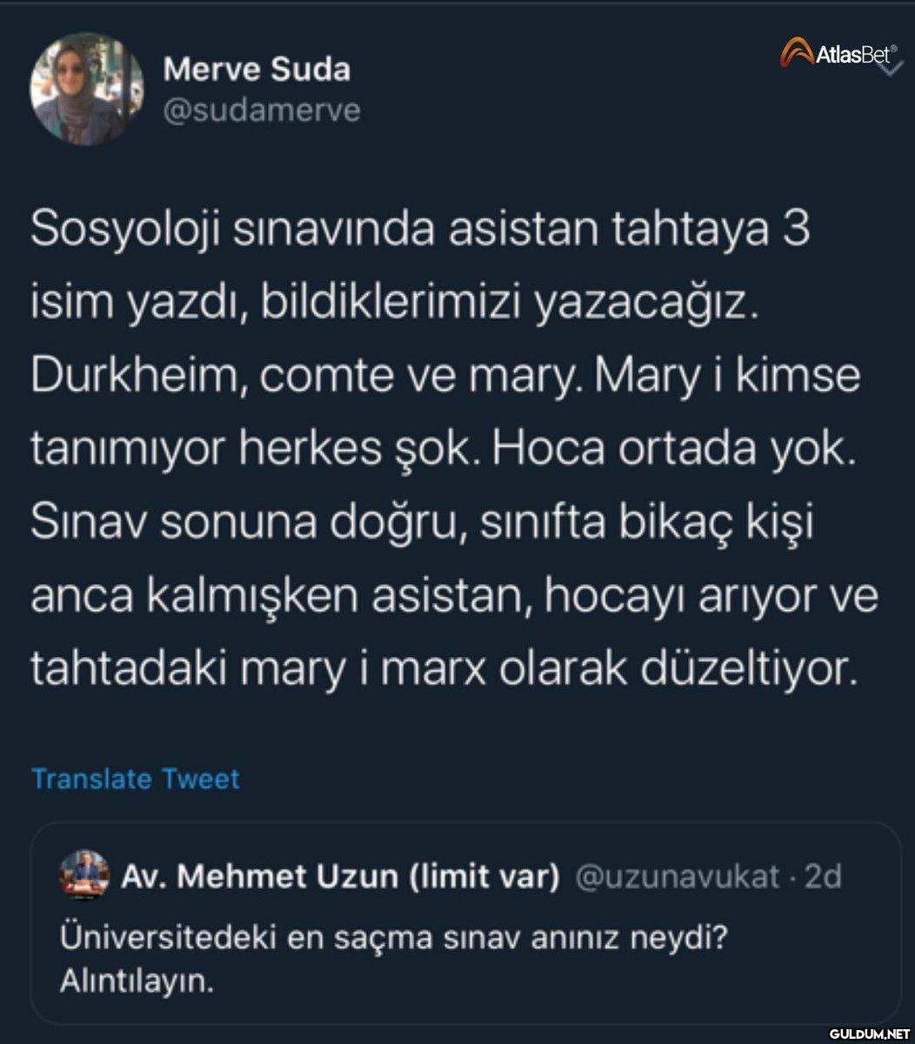Click the @uzunavukat handle in quoted tweet

coord(678,877)
